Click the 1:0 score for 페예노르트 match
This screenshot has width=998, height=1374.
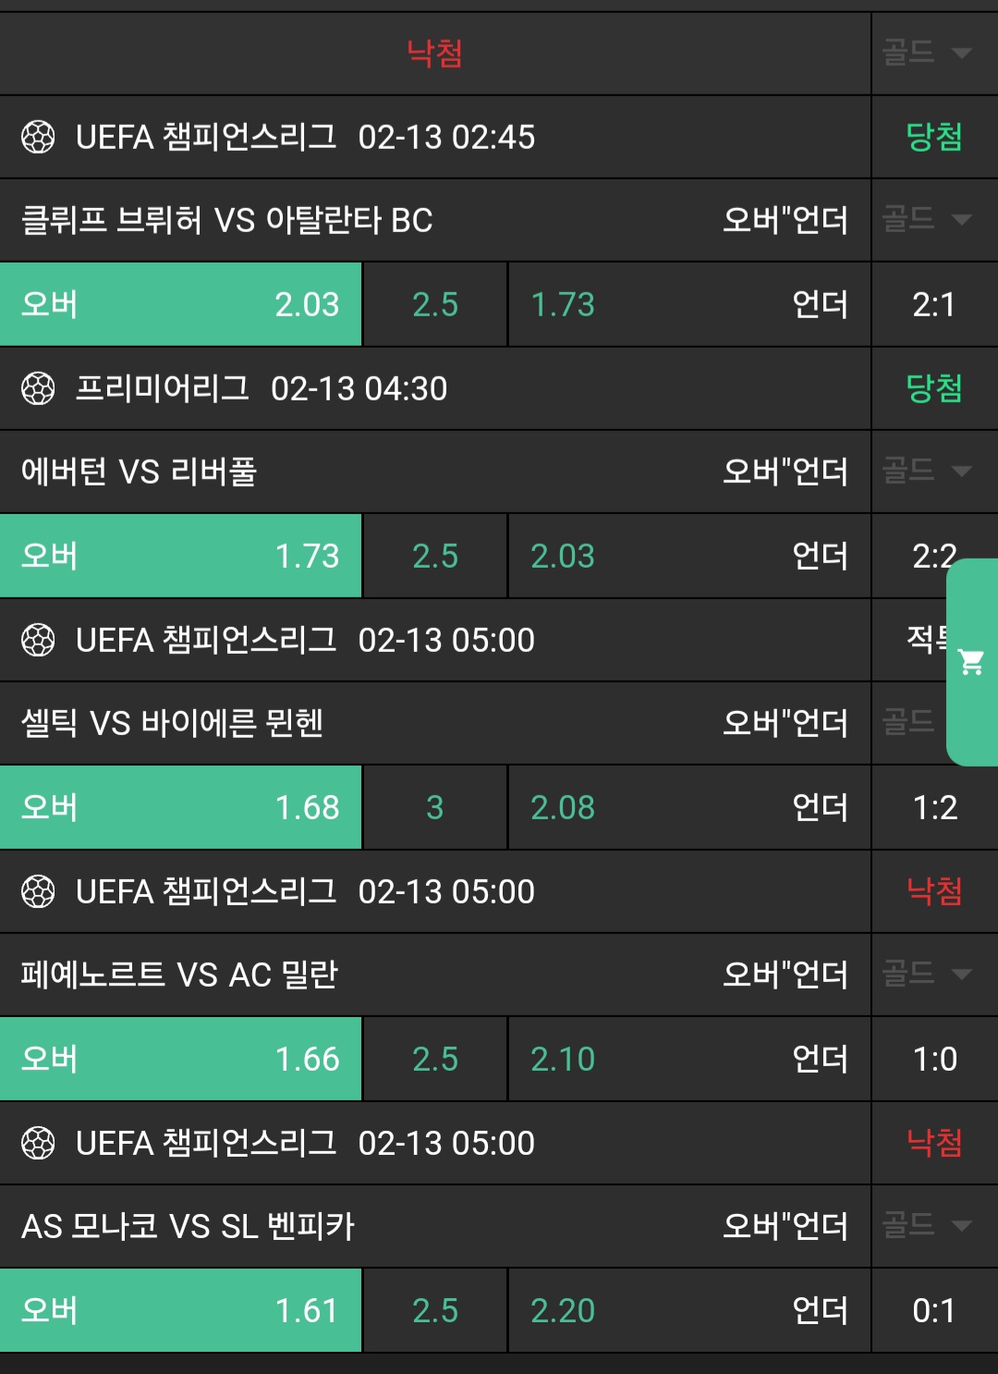coord(934,1060)
